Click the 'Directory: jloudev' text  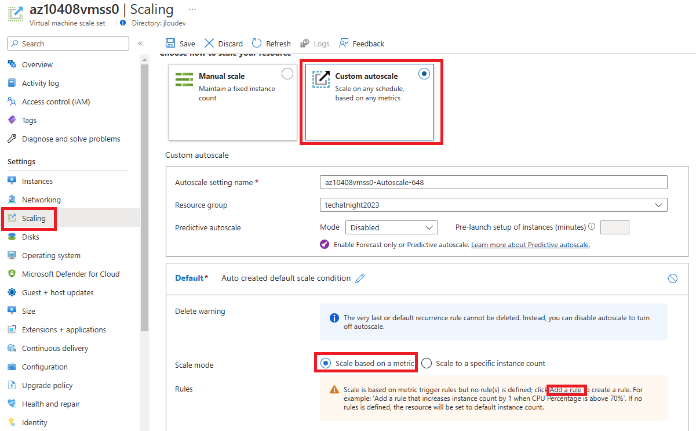pyautogui.click(x=159, y=23)
